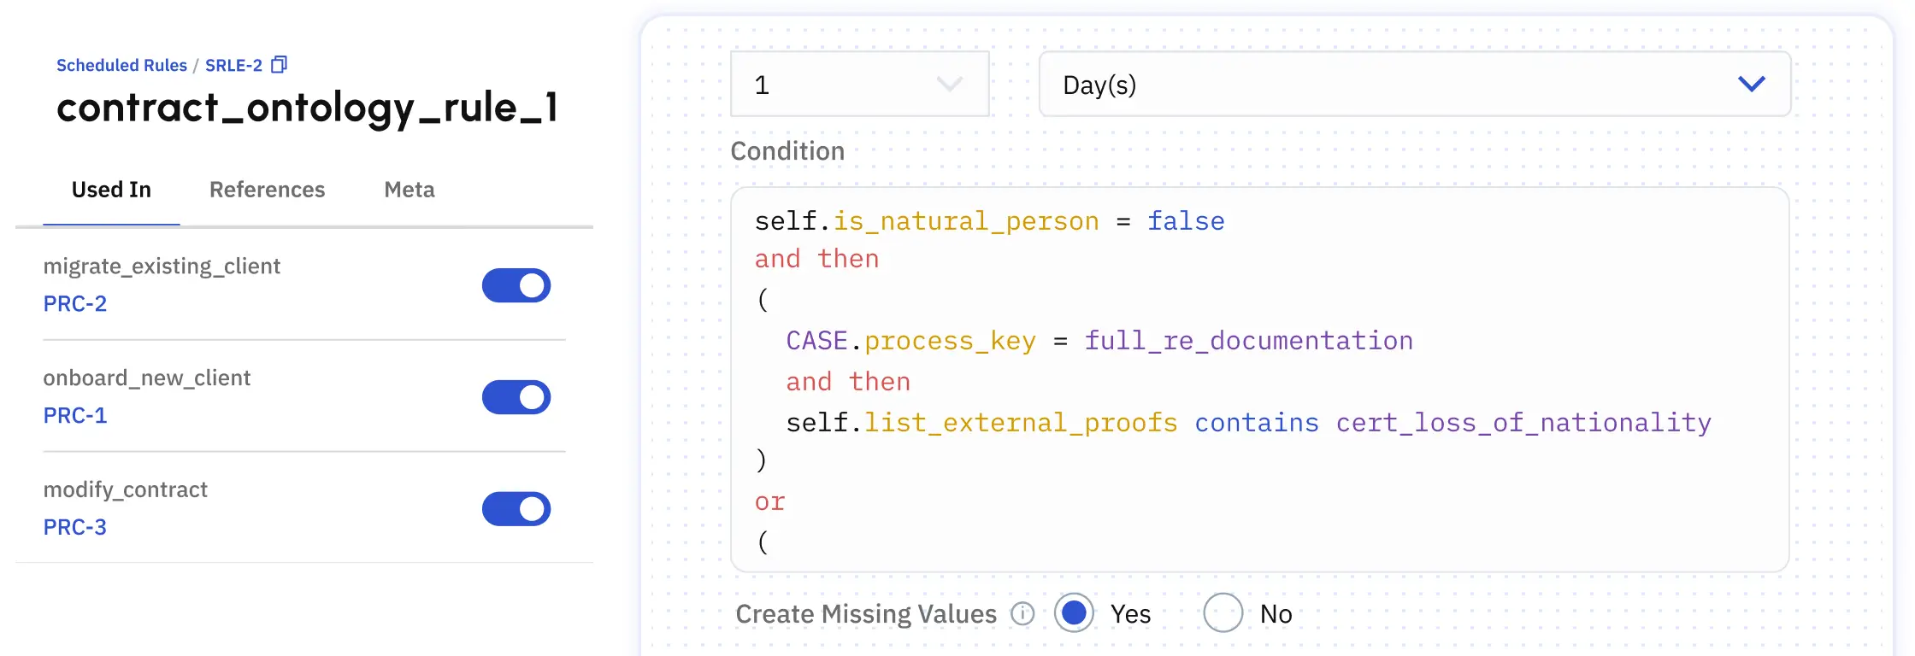Open the References tab

coord(268,190)
